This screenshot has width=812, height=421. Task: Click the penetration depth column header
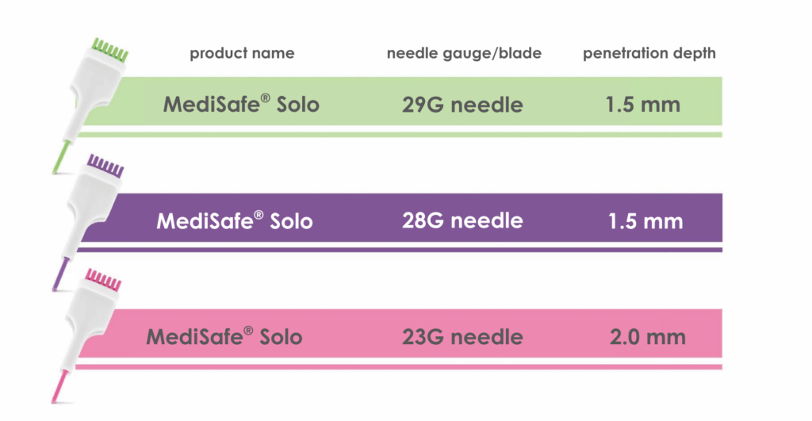pos(649,54)
